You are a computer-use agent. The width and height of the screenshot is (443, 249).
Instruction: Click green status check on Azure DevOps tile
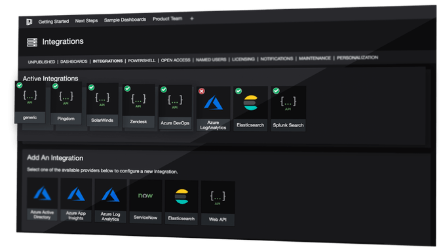(x=164, y=90)
